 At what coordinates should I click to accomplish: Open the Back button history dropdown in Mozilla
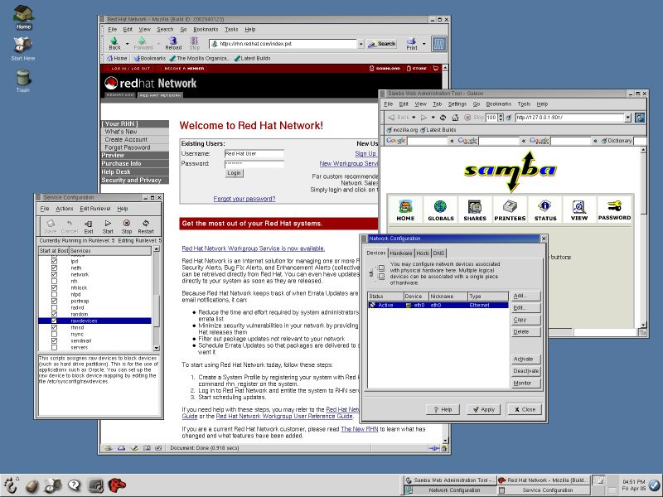(x=127, y=44)
